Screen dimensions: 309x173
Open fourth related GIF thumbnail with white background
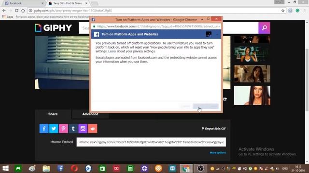(x=252, y=95)
